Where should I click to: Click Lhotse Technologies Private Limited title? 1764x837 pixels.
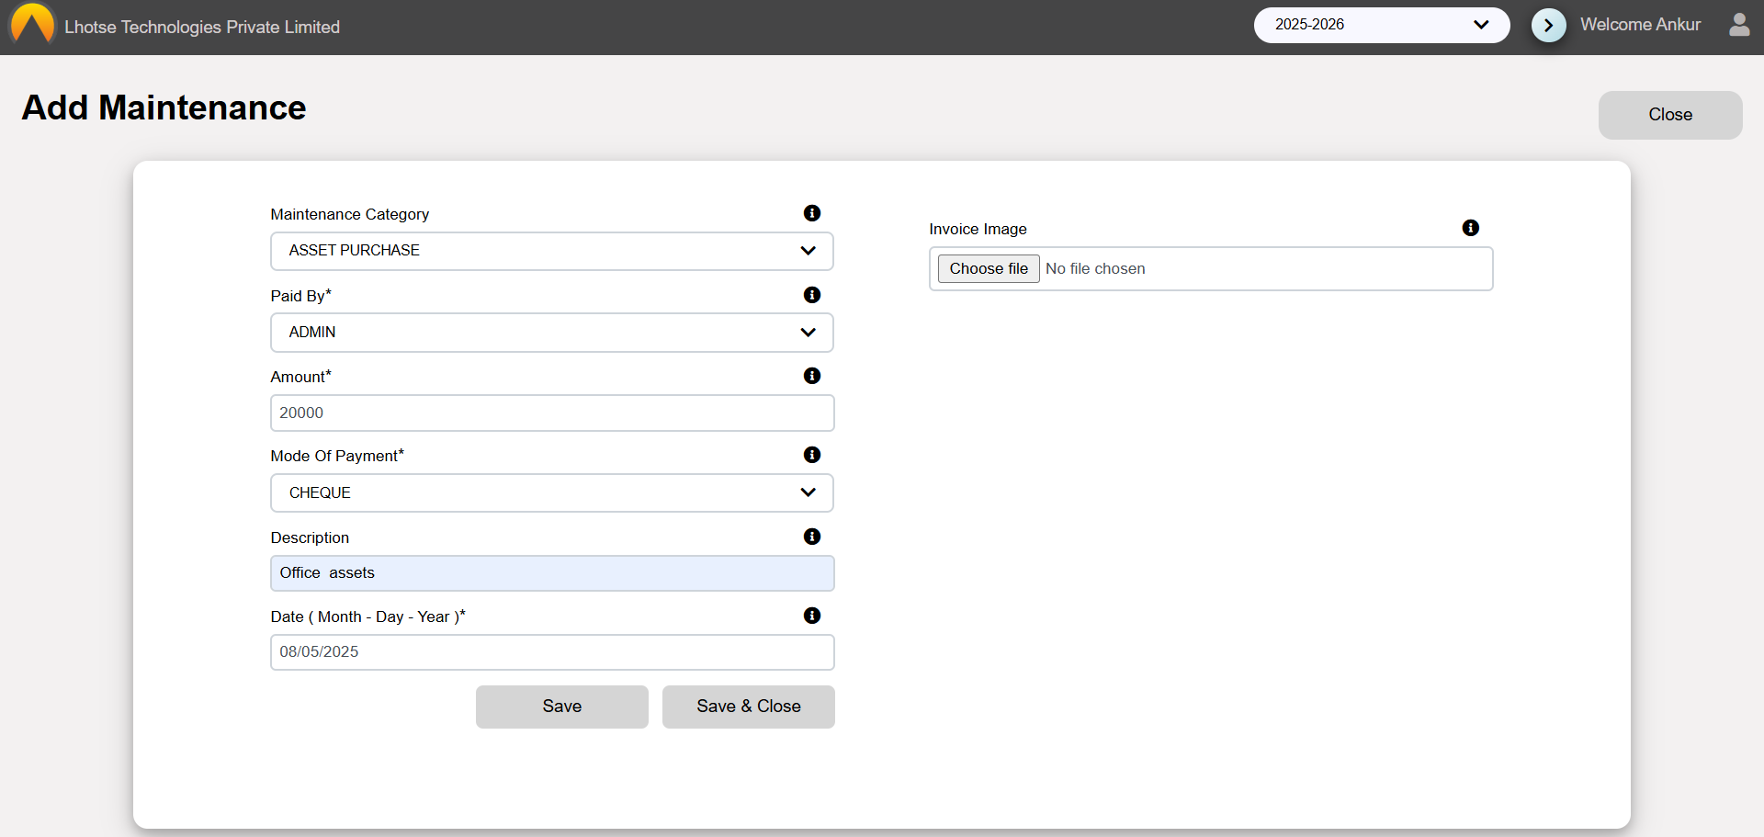[202, 28]
